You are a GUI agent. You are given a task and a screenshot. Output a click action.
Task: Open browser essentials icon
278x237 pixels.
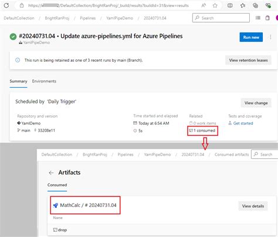(x=268, y=5)
